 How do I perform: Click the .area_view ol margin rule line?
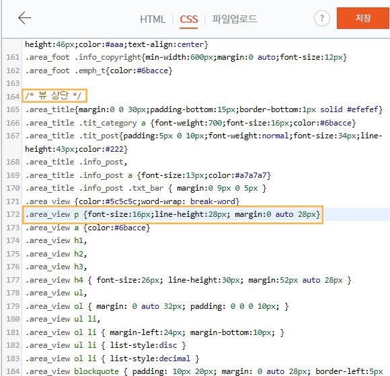click(x=157, y=306)
